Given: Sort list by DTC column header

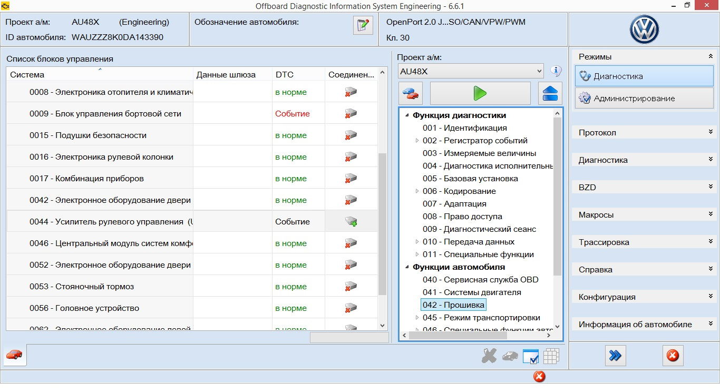Looking at the screenshot, I should coord(299,74).
